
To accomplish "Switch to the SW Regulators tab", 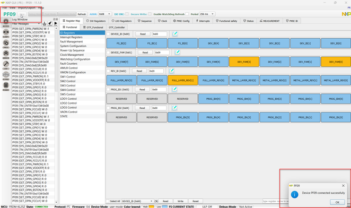I will click(x=96, y=21).
